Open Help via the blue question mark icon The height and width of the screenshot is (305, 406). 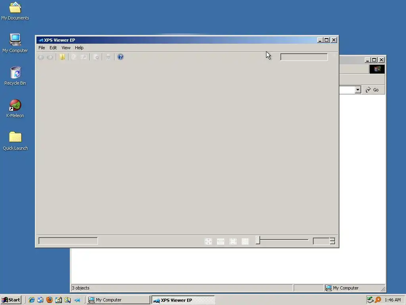(x=121, y=57)
